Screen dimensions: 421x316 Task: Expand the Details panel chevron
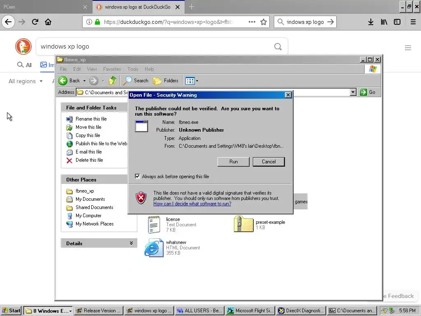click(x=131, y=243)
